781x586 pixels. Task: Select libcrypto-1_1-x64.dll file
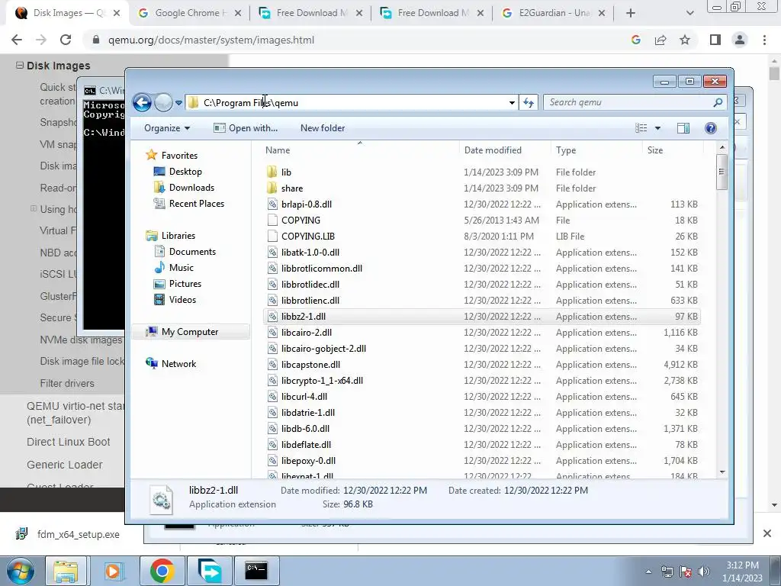click(x=323, y=380)
